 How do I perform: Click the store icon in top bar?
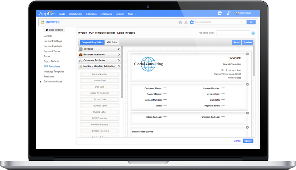pyautogui.click(x=220, y=14)
